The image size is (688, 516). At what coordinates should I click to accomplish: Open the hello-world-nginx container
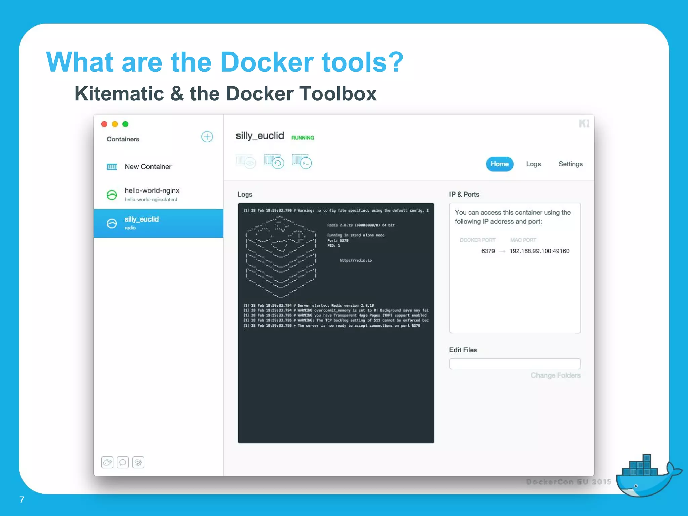(158, 194)
